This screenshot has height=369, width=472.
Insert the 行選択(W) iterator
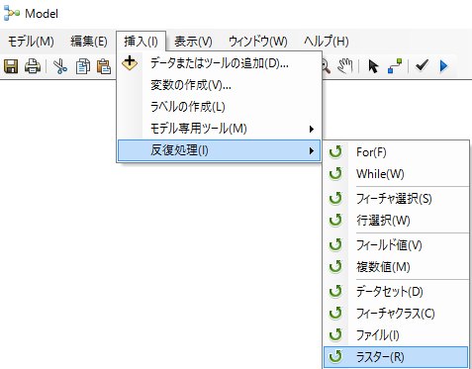tap(396, 221)
